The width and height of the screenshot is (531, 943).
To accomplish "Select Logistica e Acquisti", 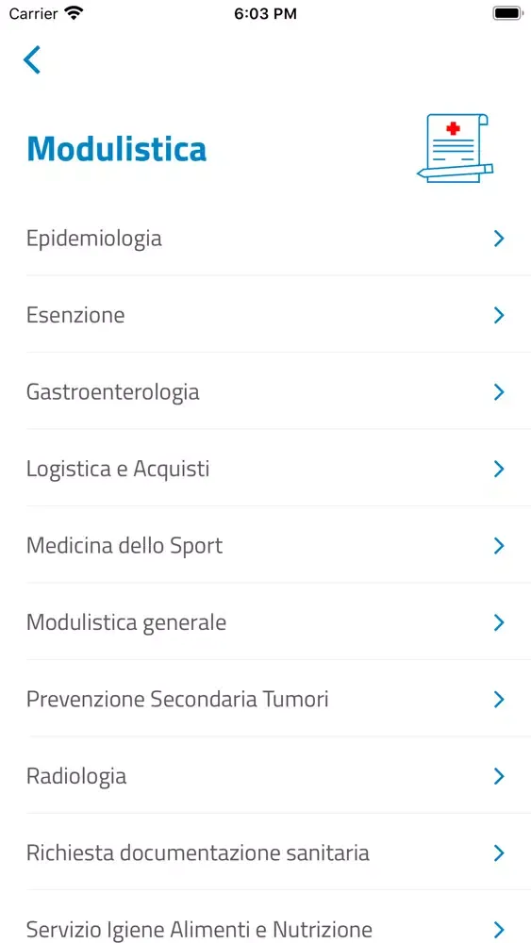I will pyautogui.click(x=278, y=469).
